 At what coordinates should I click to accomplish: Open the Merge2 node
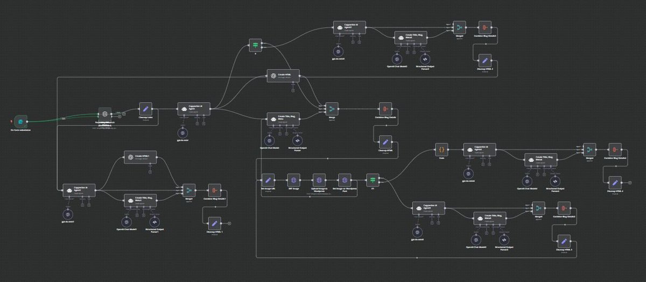point(459,27)
